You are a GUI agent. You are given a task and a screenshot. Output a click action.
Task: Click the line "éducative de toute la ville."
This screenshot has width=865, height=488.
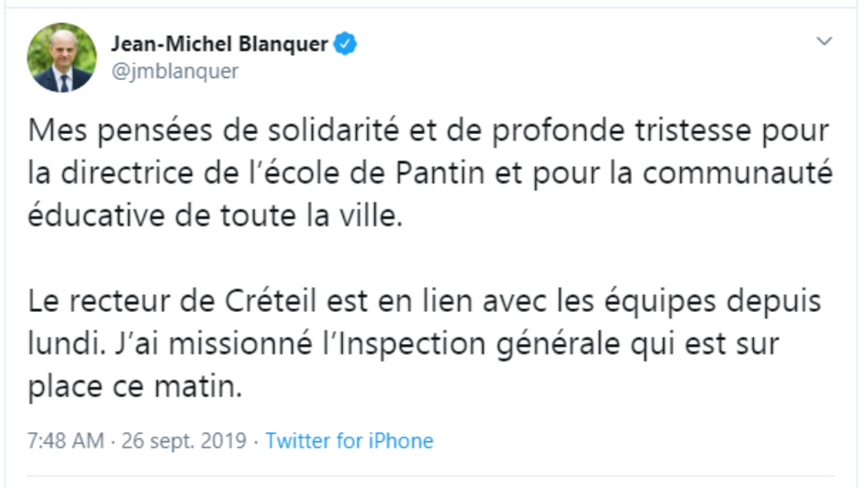[x=213, y=216]
